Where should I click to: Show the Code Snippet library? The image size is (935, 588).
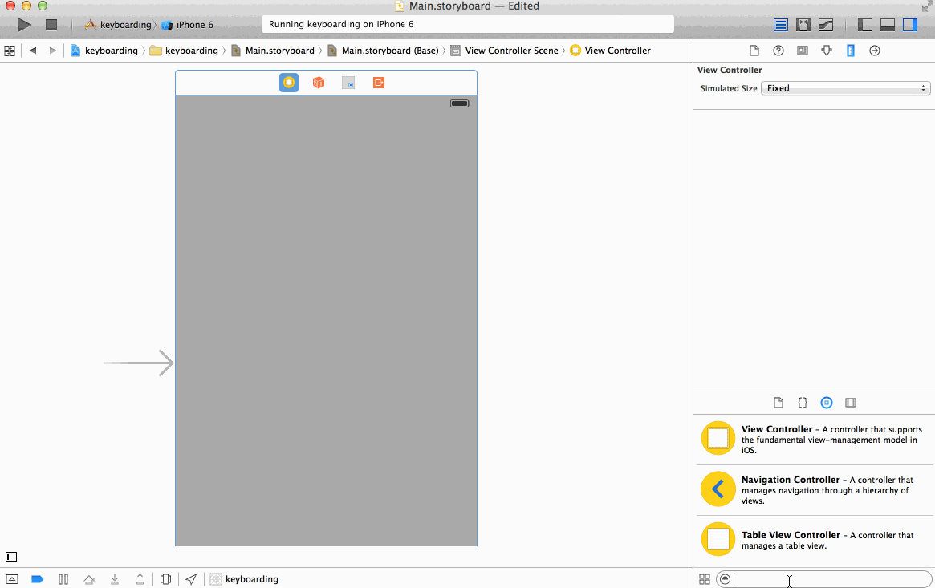(803, 403)
